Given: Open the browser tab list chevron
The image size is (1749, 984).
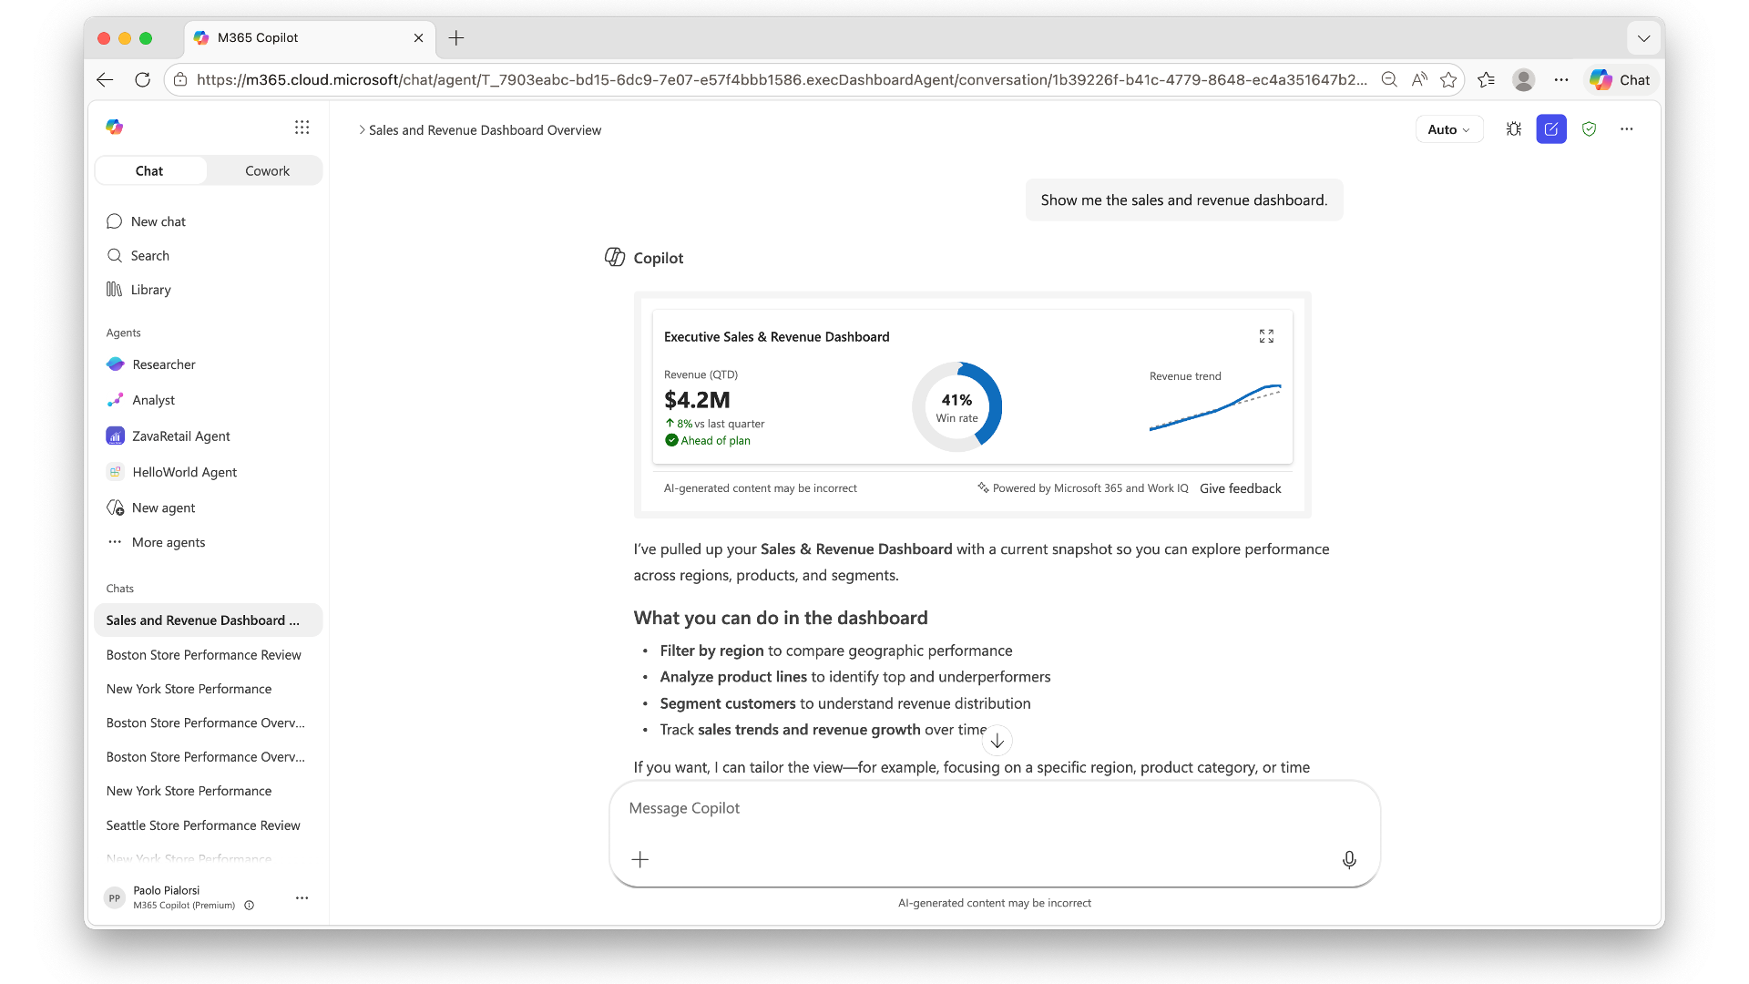Looking at the screenshot, I should tap(1643, 38).
